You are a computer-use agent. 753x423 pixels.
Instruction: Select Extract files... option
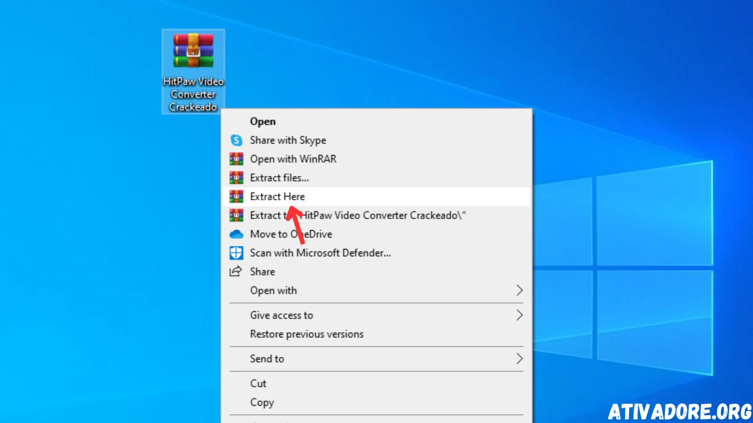point(376,178)
